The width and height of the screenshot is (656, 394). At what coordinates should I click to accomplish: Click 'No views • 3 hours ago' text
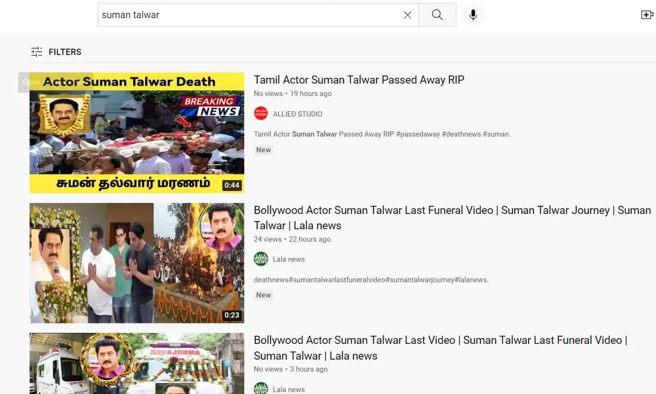click(x=291, y=369)
